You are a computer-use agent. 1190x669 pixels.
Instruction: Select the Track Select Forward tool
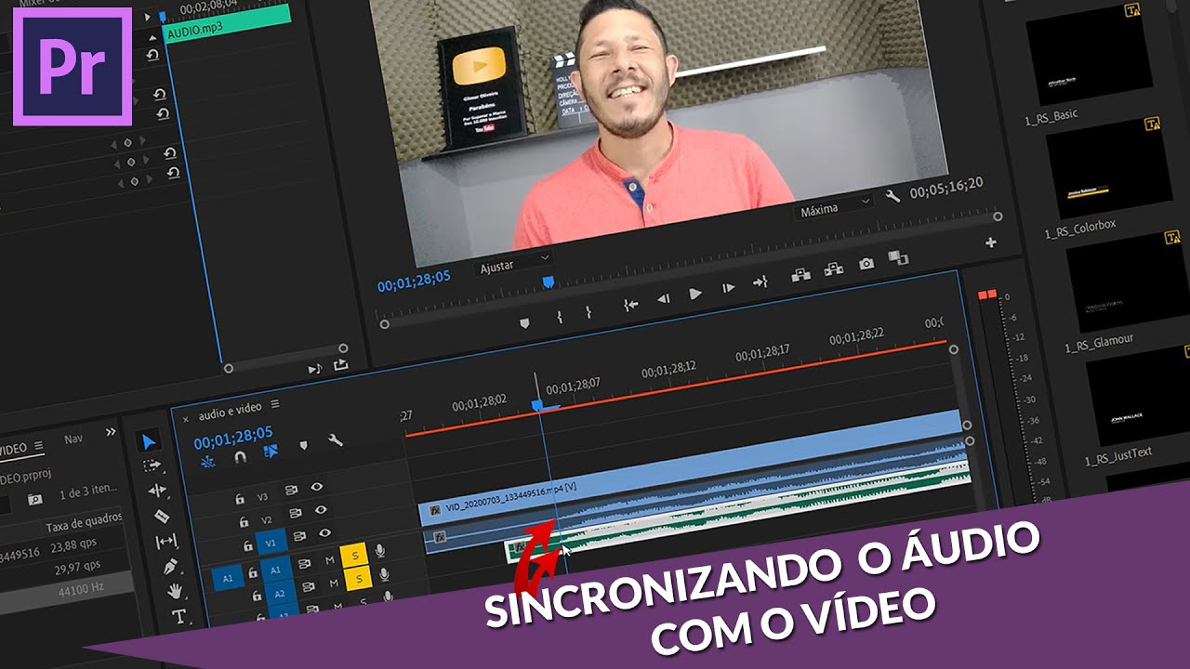pos(152,466)
